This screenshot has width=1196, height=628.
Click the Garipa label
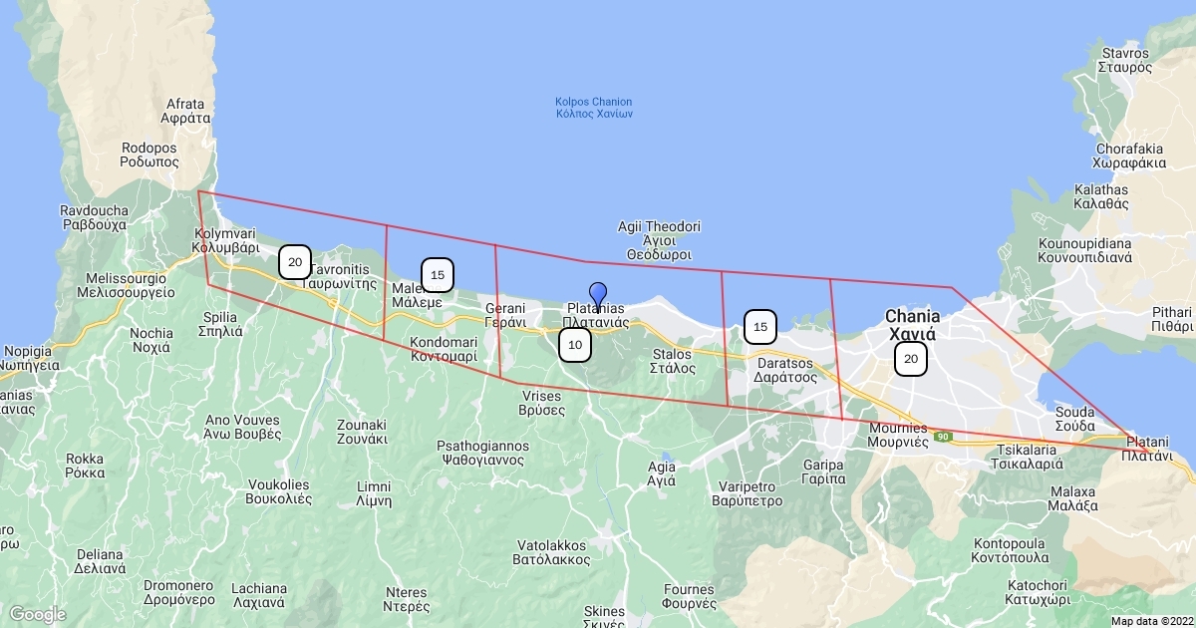[824, 471]
